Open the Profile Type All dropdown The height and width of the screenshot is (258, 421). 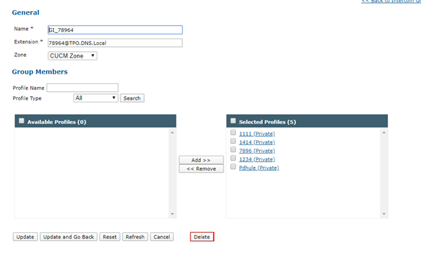(x=96, y=98)
